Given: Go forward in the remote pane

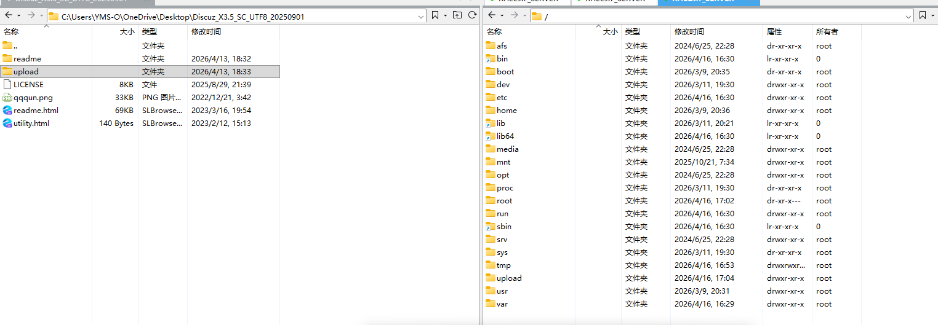Looking at the screenshot, I should (514, 15).
